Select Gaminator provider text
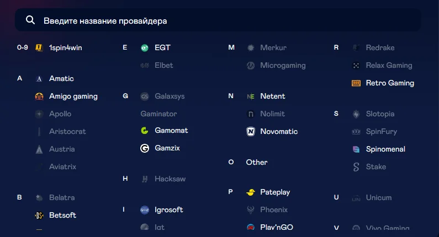 pos(158,114)
